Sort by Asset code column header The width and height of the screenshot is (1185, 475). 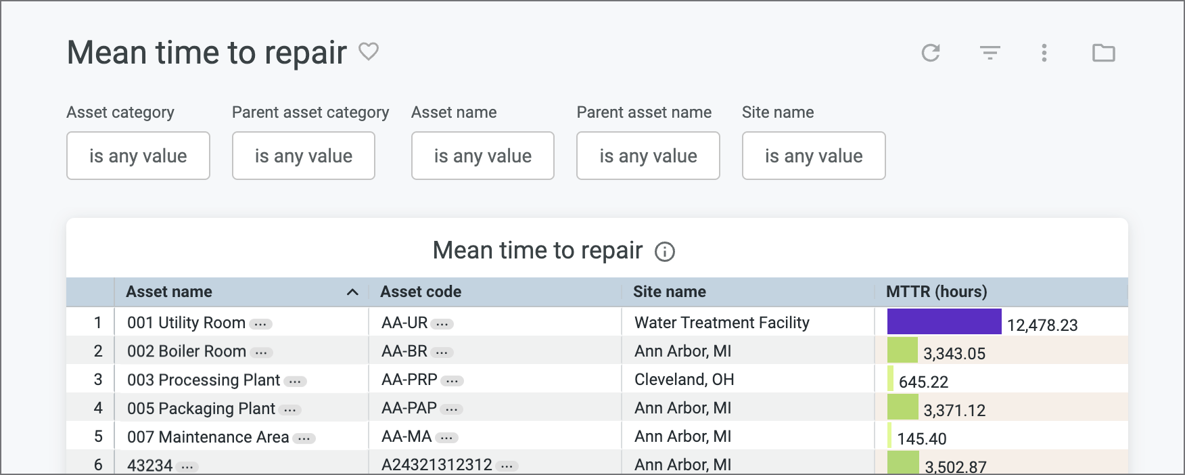coord(421,292)
